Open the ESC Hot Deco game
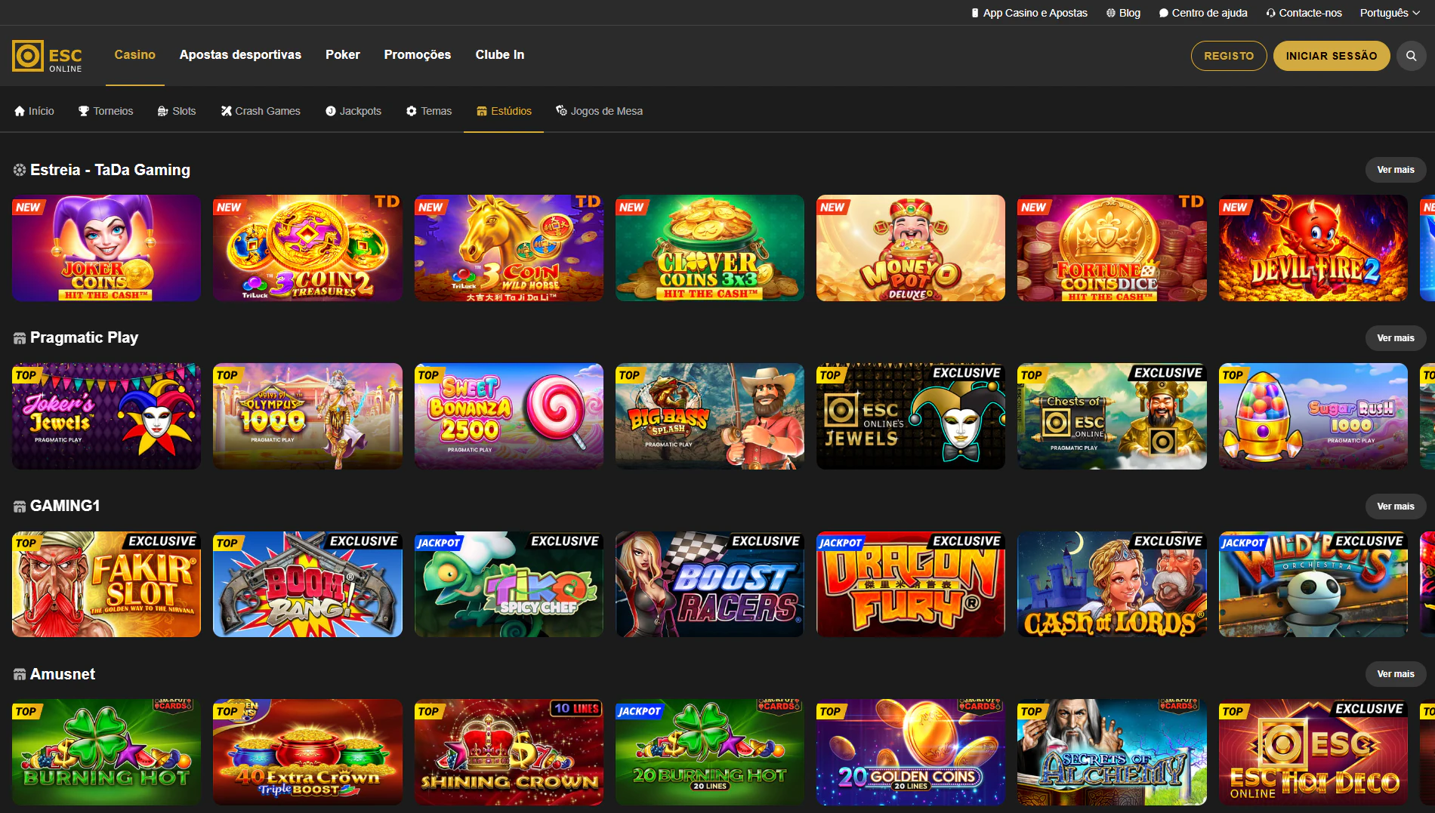Image resolution: width=1435 pixels, height=813 pixels. [x=1313, y=752]
